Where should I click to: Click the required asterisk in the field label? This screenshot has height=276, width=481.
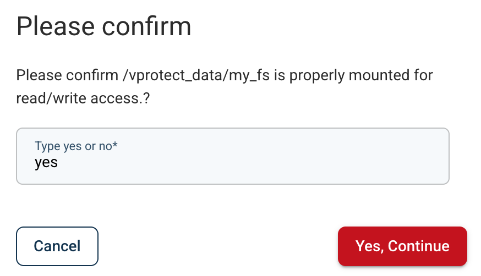point(116,146)
